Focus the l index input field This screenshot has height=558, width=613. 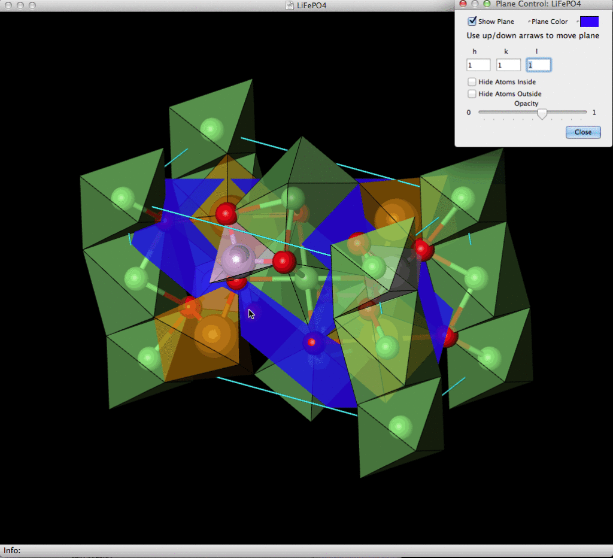539,65
